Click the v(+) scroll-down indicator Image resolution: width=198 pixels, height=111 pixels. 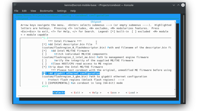click(45, 86)
